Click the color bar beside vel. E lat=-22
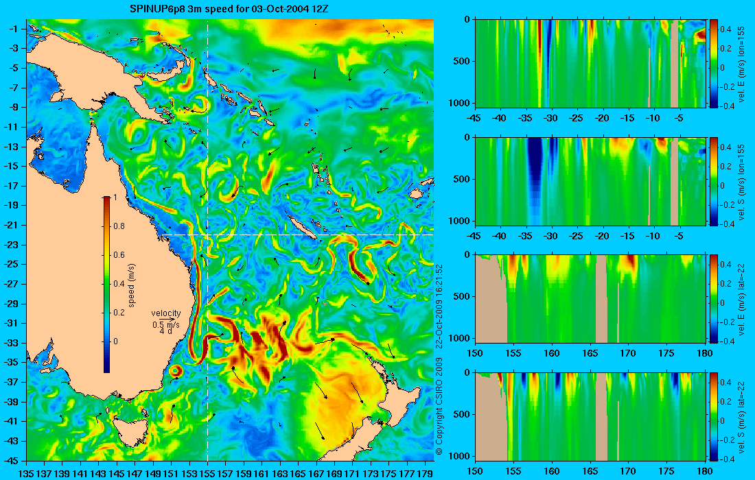The width and height of the screenshot is (755, 480). tap(714, 299)
